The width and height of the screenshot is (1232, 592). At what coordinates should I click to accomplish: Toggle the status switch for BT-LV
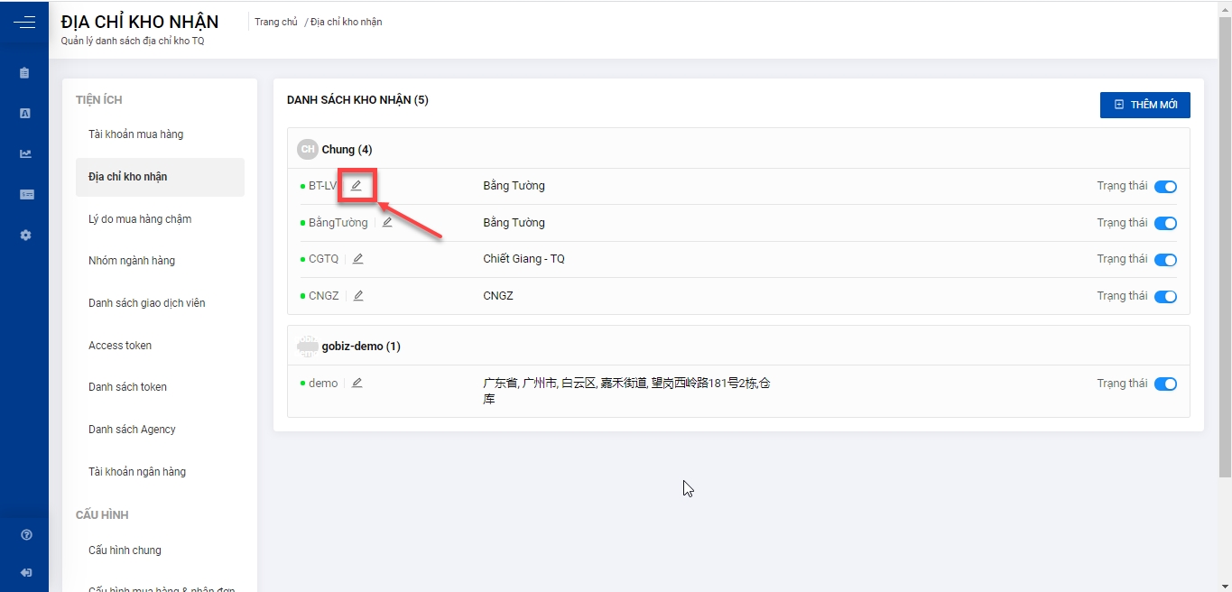click(x=1165, y=187)
